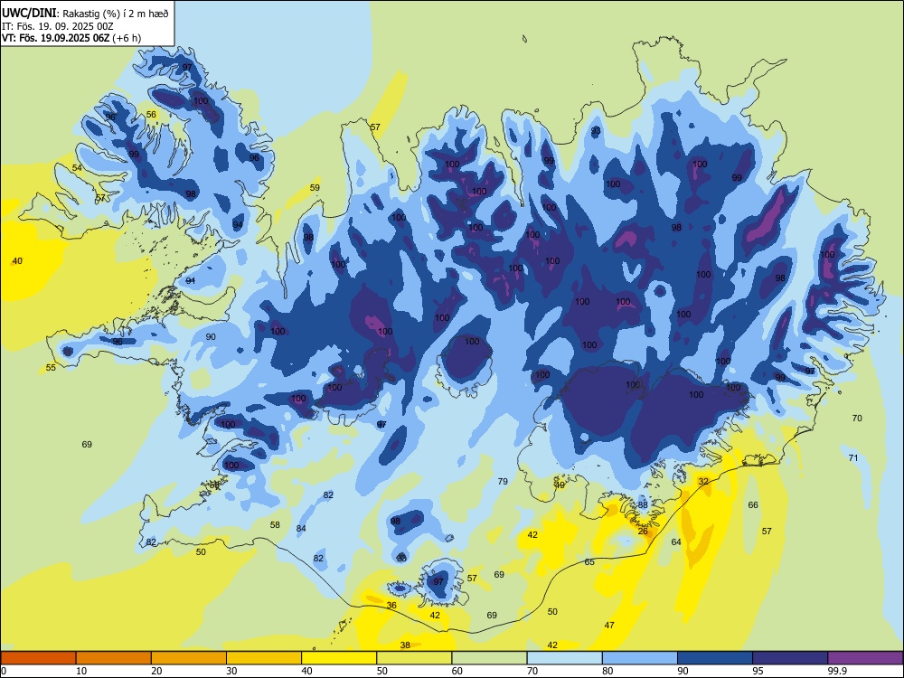The height and width of the screenshot is (678, 904).
Task: Click the '20' legend tick label
Action: (x=156, y=671)
